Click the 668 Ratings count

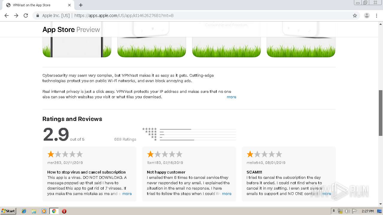point(125,139)
